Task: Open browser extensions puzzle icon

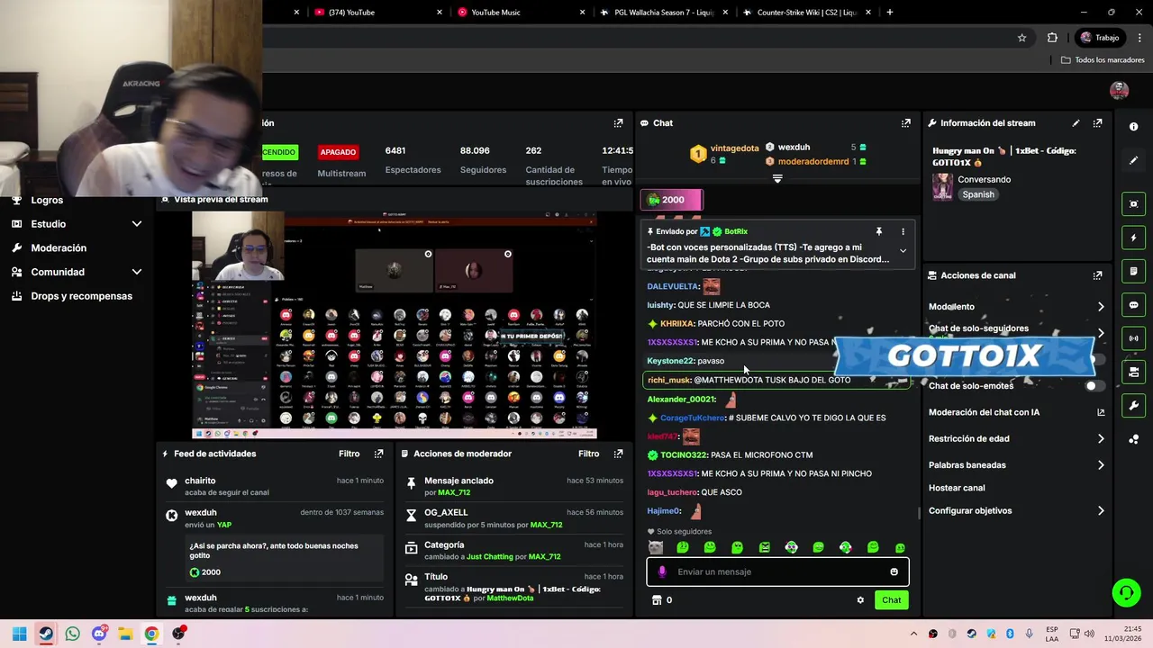Action: pyautogui.click(x=1052, y=38)
